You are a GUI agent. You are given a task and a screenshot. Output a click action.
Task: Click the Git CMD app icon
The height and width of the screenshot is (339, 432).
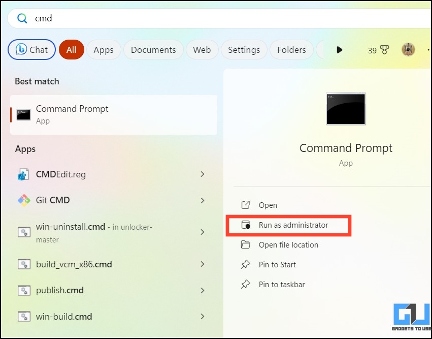click(24, 200)
